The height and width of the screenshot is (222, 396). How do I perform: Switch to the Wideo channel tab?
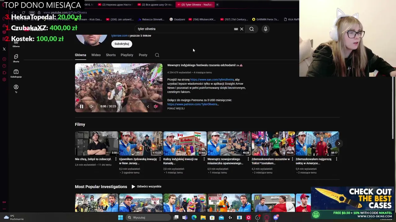click(x=96, y=55)
